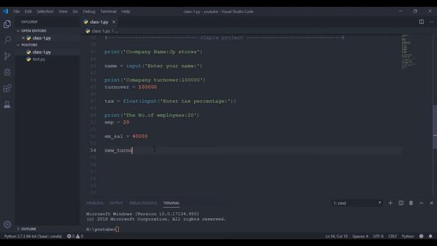The image size is (437, 246).
Task: Open notifications bell in status bar
Action: click(x=431, y=236)
